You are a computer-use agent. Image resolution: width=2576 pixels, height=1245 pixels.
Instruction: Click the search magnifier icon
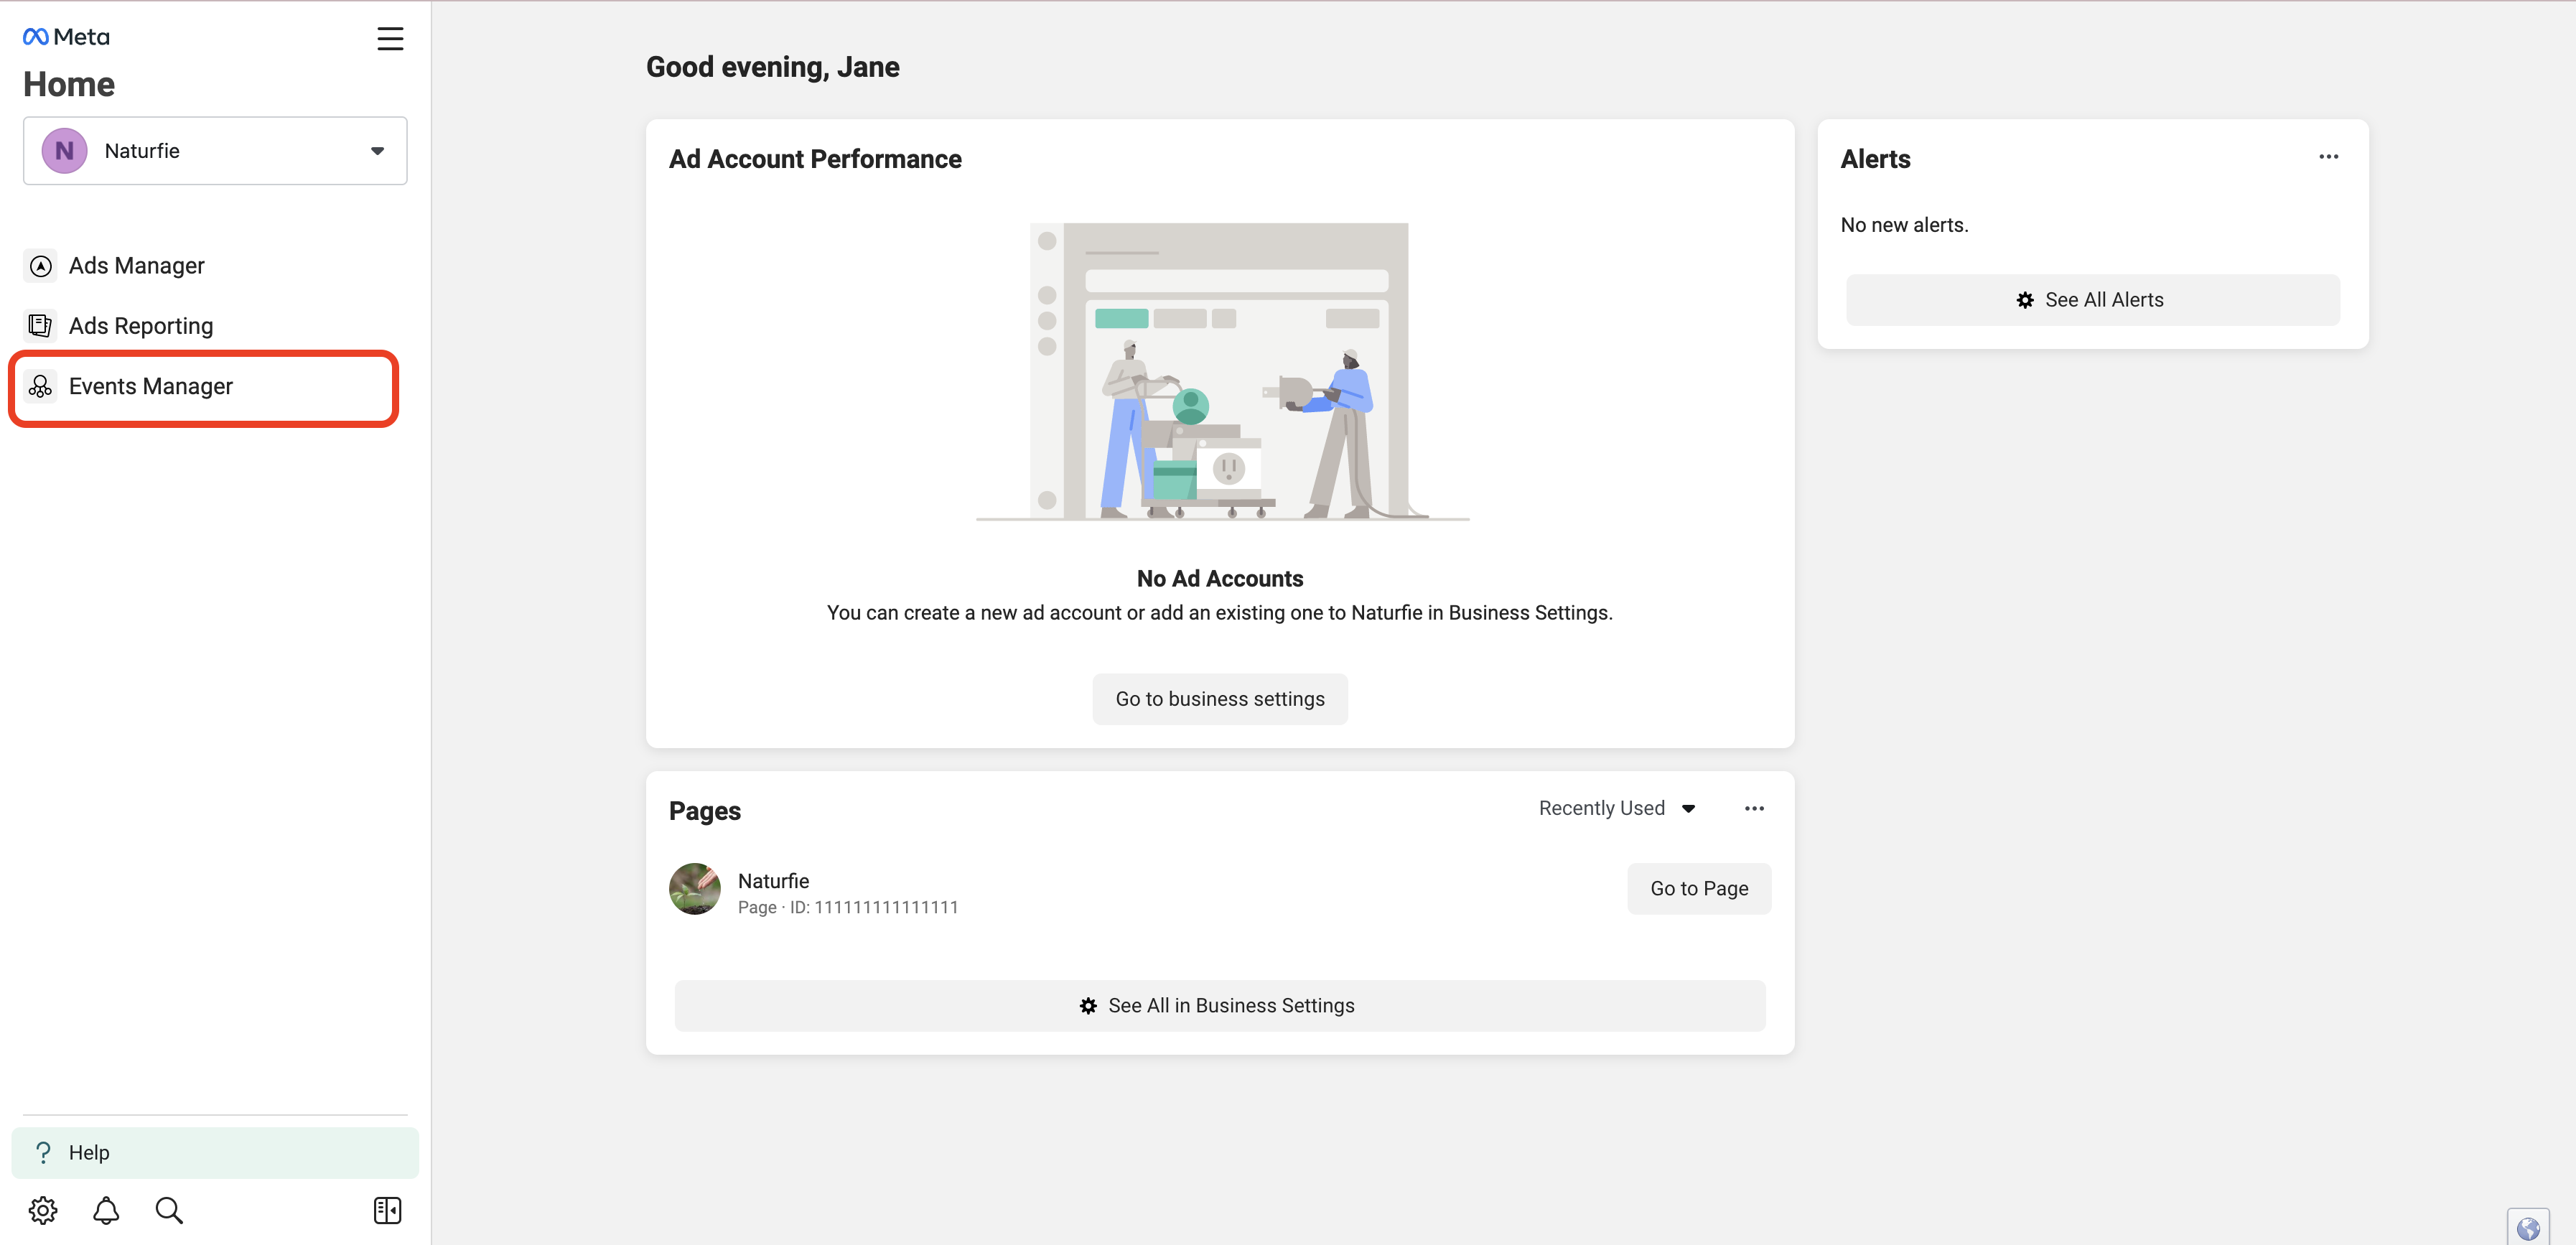pos(169,1211)
